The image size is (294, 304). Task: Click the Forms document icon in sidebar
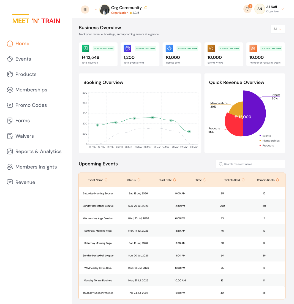coord(10,121)
